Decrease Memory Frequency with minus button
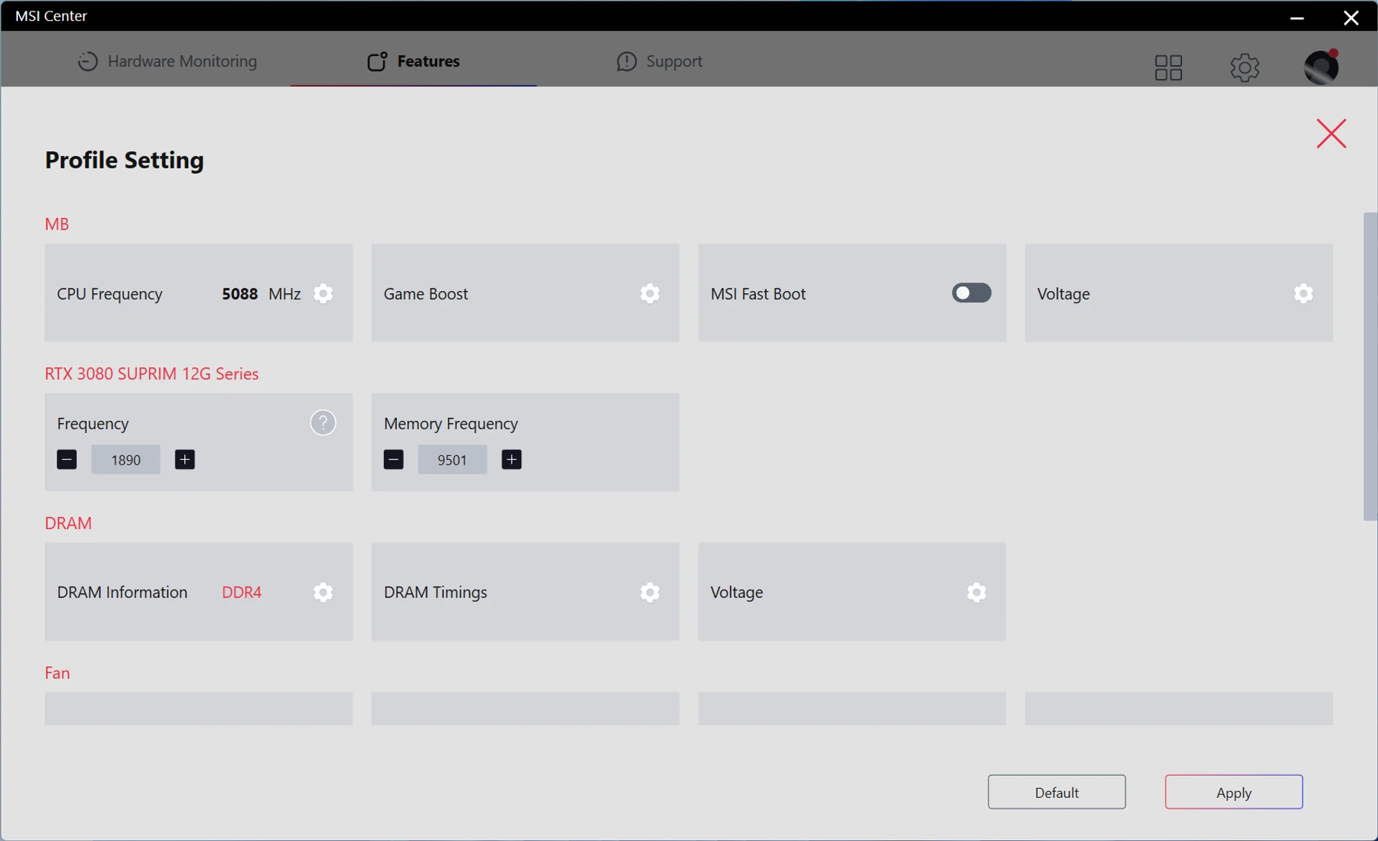The height and width of the screenshot is (841, 1378). (x=393, y=460)
